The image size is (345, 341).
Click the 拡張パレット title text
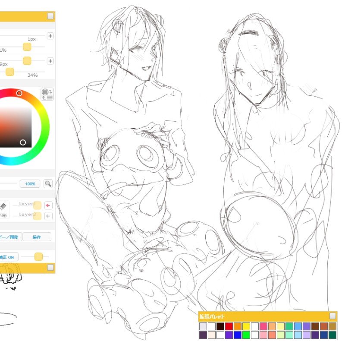tap(212, 316)
